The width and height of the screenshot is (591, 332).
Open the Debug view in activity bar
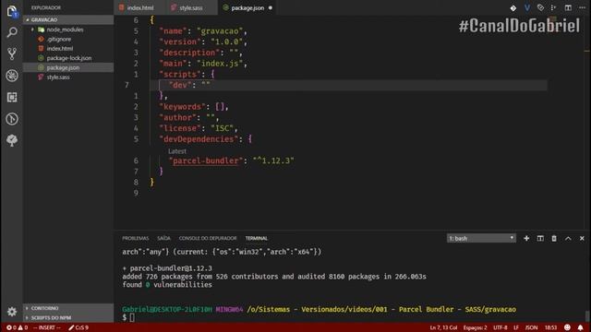click(12, 76)
